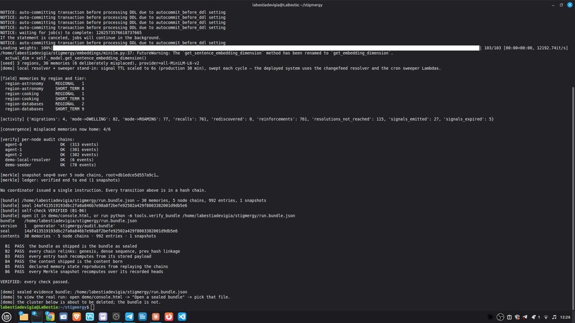Viewport: 575px width, 323px height.
Task: Open the sound music-note tray icon
Action: click(554, 317)
